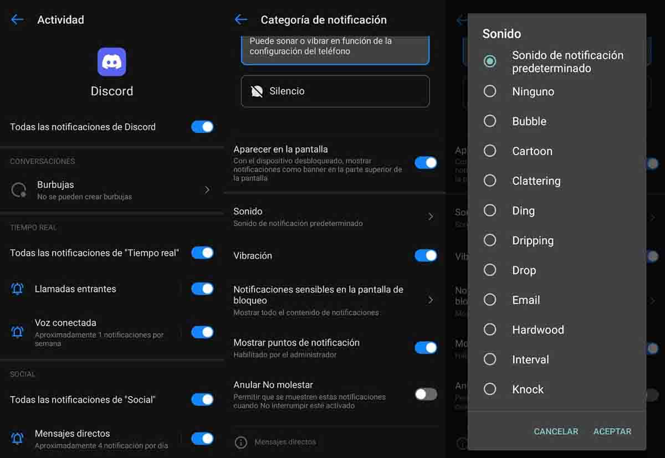The height and width of the screenshot is (458, 665).
Task: Open Burbujas settings chevron
Action: pyautogui.click(x=207, y=190)
